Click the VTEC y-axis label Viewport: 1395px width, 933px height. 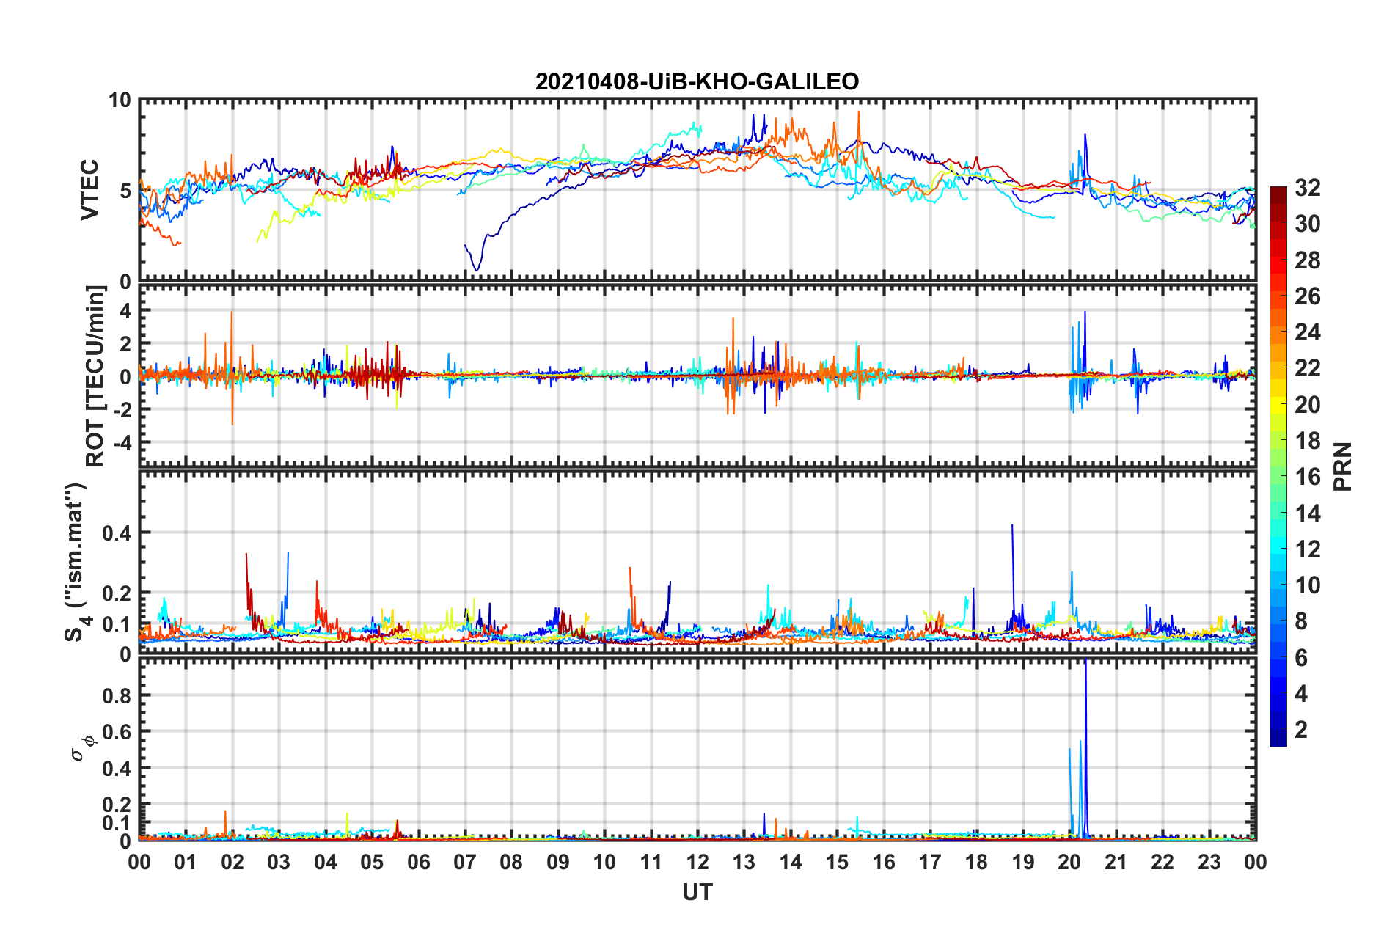point(89,190)
